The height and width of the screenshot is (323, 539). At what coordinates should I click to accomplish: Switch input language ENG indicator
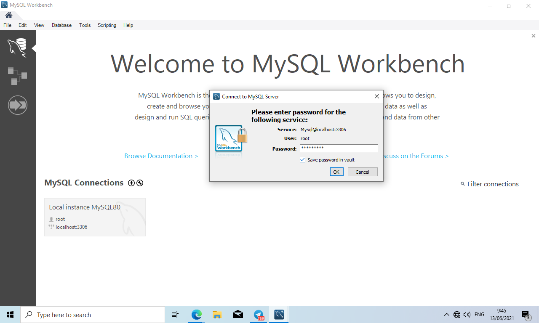coord(479,315)
